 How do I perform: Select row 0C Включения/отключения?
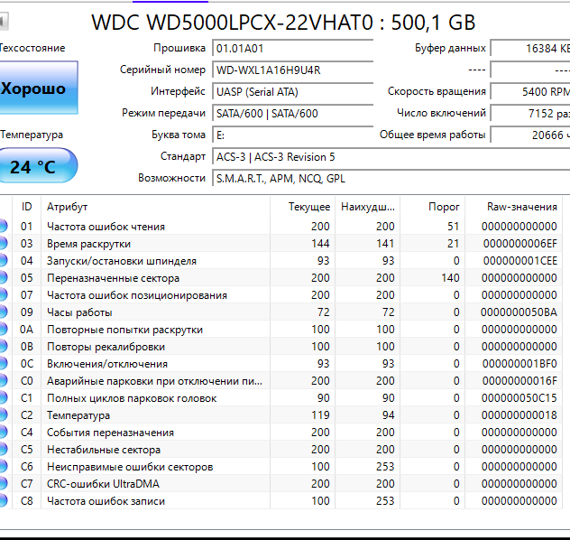click(280, 364)
